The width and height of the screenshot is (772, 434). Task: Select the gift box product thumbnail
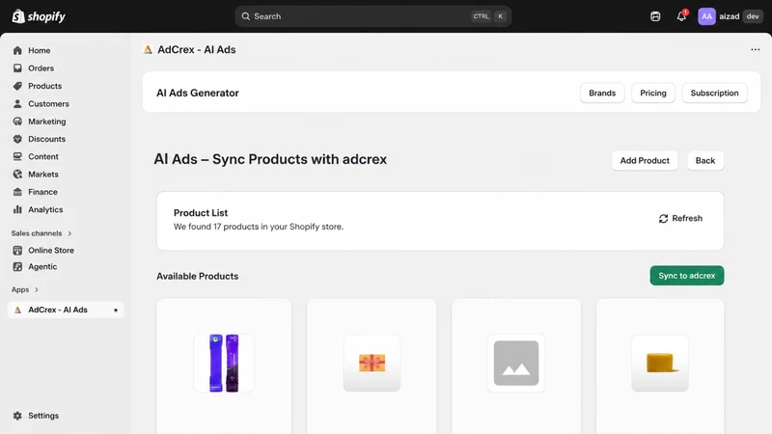coord(372,364)
